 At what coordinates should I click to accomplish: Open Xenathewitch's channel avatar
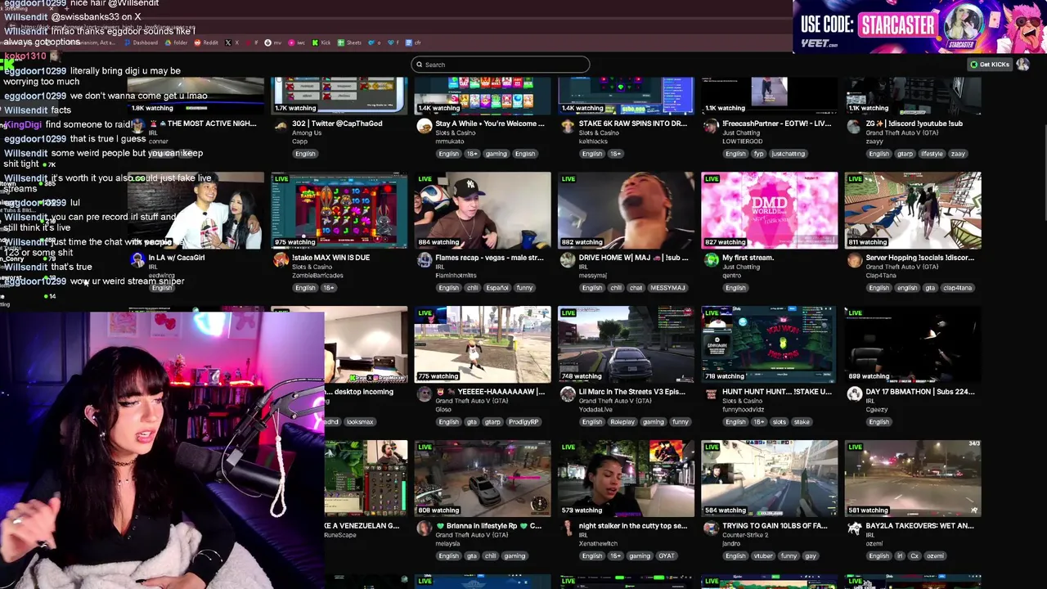click(568, 528)
